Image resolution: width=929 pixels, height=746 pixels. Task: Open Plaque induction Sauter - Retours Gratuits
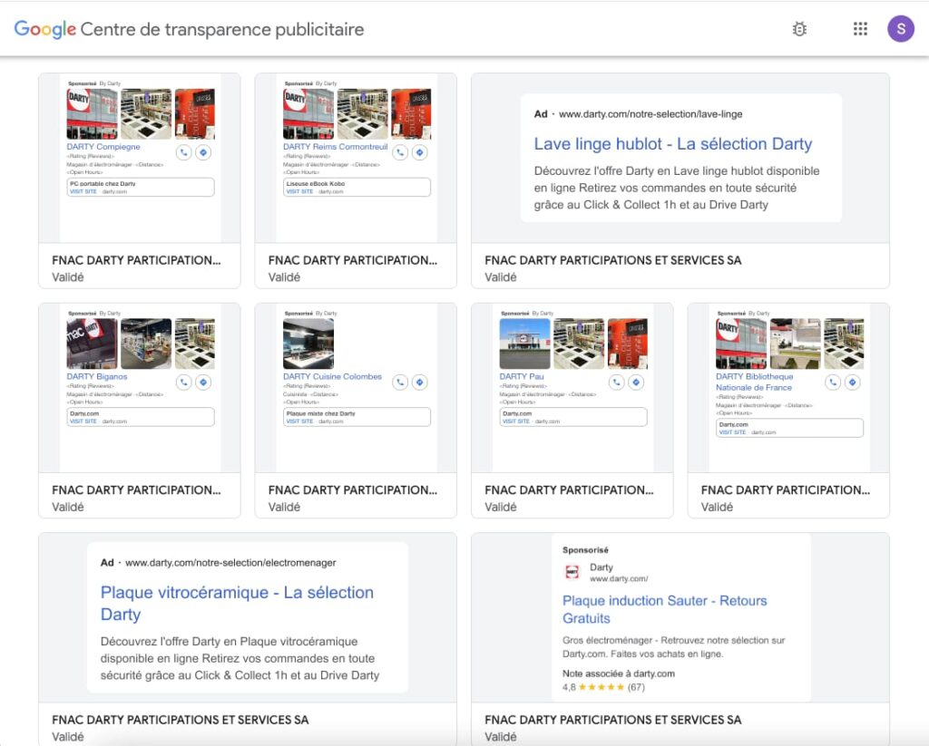pos(665,609)
